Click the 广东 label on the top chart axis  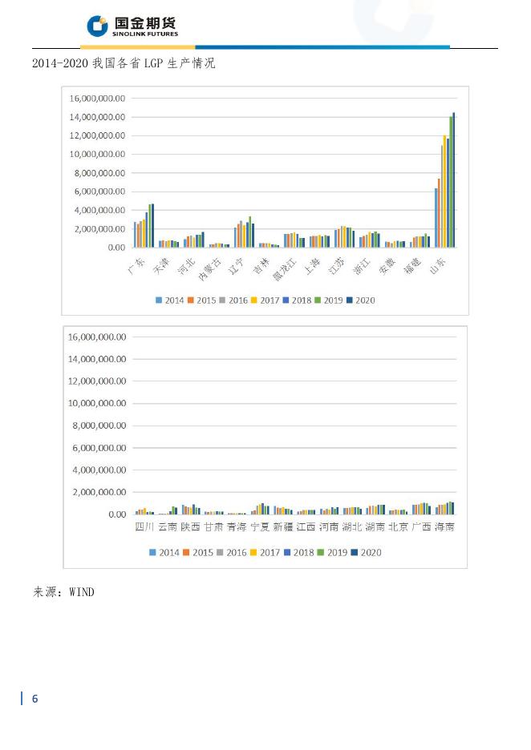136,267
